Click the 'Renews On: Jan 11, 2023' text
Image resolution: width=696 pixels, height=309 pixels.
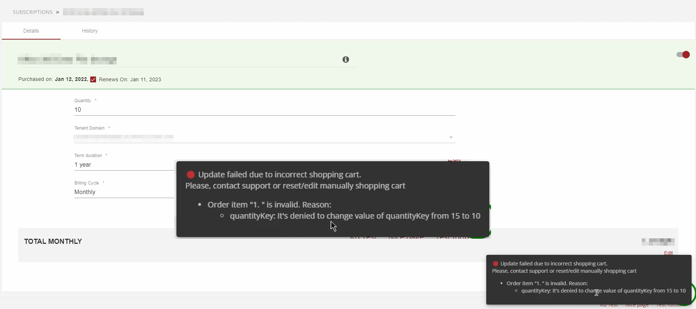tap(130, 79)
